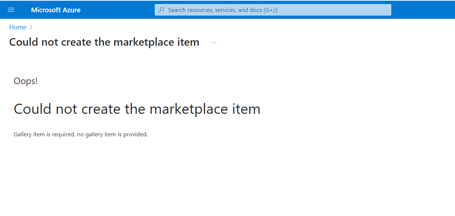Select the magnifier icon in search bar

coord(161,10)
